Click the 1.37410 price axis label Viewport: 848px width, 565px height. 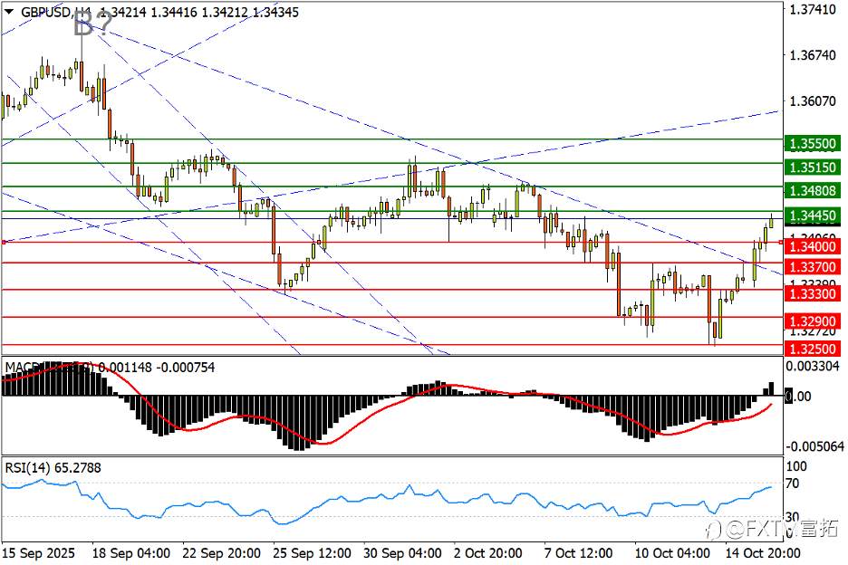(x=813, y=9)
